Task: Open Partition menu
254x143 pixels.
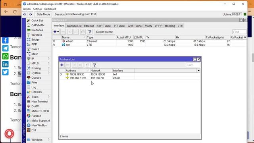Action: coord(36,116)
